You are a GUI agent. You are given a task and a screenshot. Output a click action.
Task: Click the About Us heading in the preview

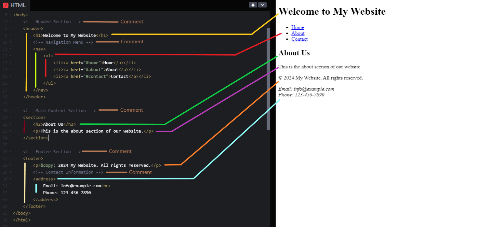[x=294, y=53]
